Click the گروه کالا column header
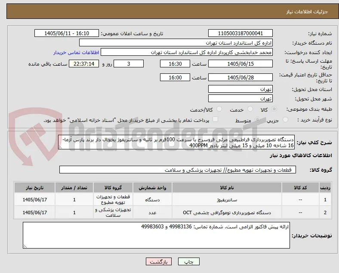This screenshot has height=273, width=339. [113, 188]
